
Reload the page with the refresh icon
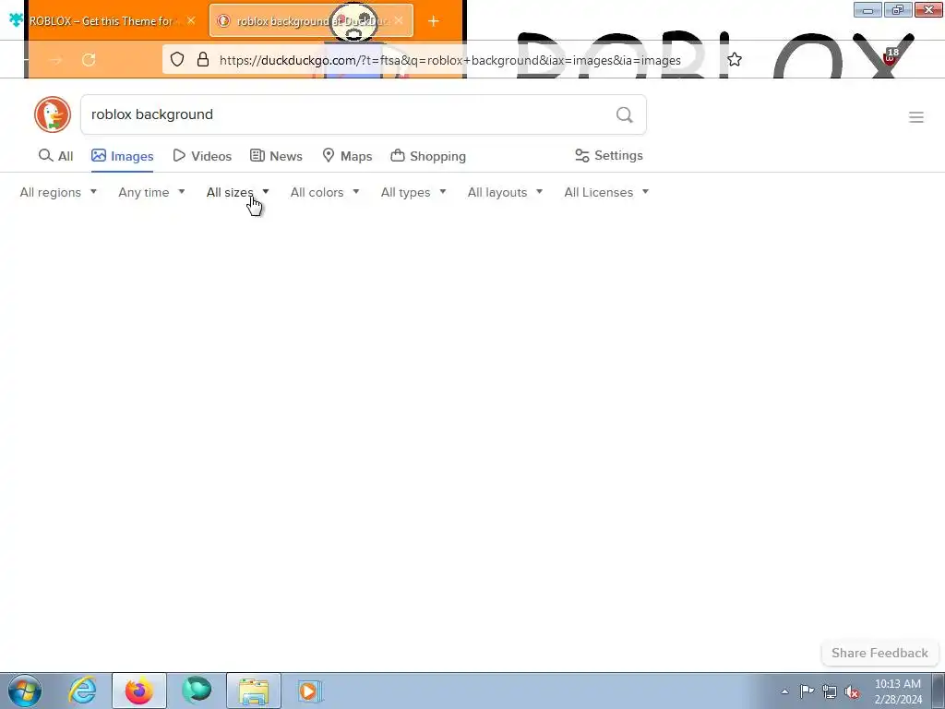point(89,60)
